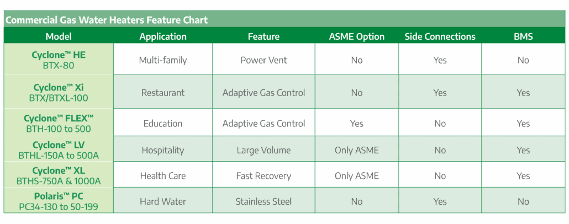Select the Cyclone XL BTHS-750A & 1000A model
The height and width of the screenshot is (224, 569).
point(59,175)
